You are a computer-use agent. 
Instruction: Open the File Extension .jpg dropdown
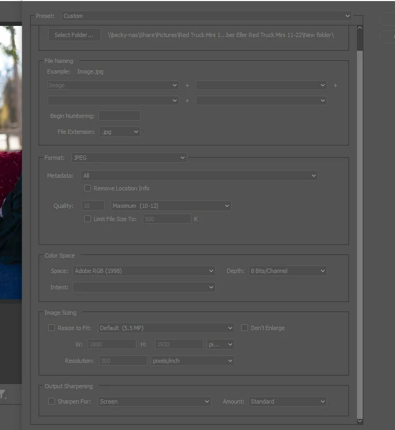pyautogui.click(x=120, y=132)
